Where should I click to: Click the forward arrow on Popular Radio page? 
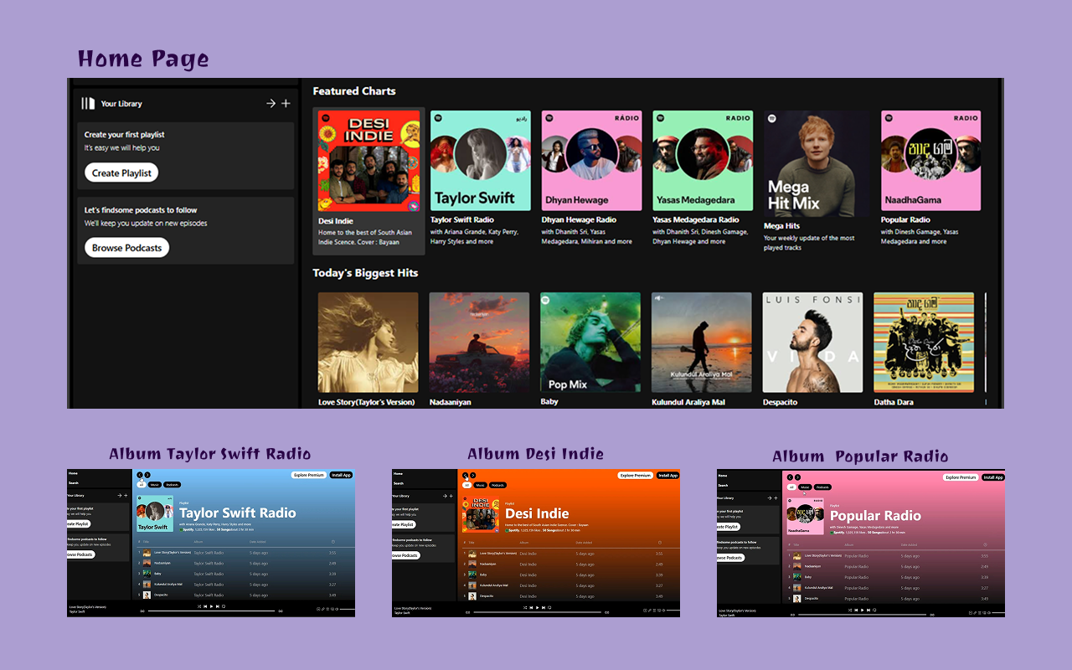(x=797, y=478)
